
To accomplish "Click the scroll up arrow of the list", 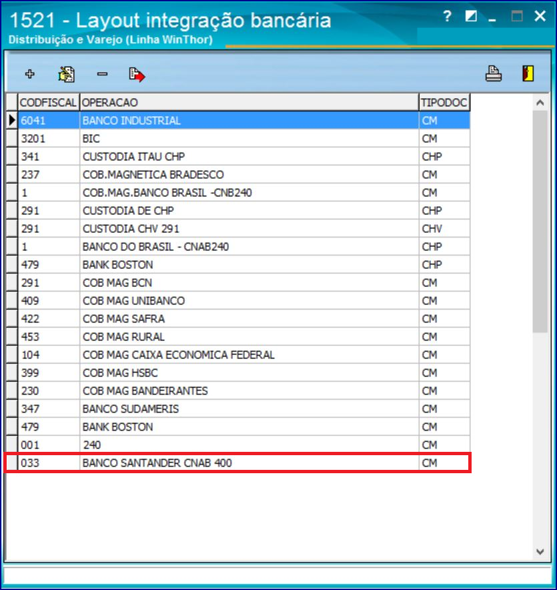I will pos(540,102).
